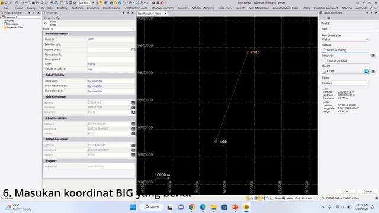Viewport: 379px width, 213px height.
Task: Click the Latitude input field
Action: pyautogui.click(x=345, y=50)
